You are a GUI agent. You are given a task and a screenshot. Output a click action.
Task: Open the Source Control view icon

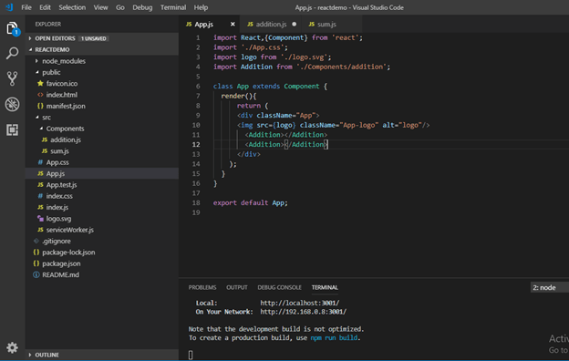tap(12, 78)
